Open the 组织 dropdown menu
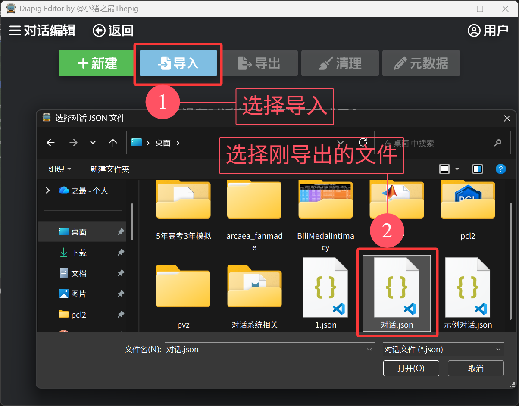Screen dimensions: 519x406 (60, 169)
